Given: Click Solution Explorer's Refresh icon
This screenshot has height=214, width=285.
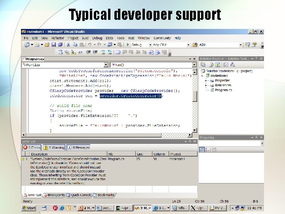Looking at the screenshot, I should [x=218, y=65].
